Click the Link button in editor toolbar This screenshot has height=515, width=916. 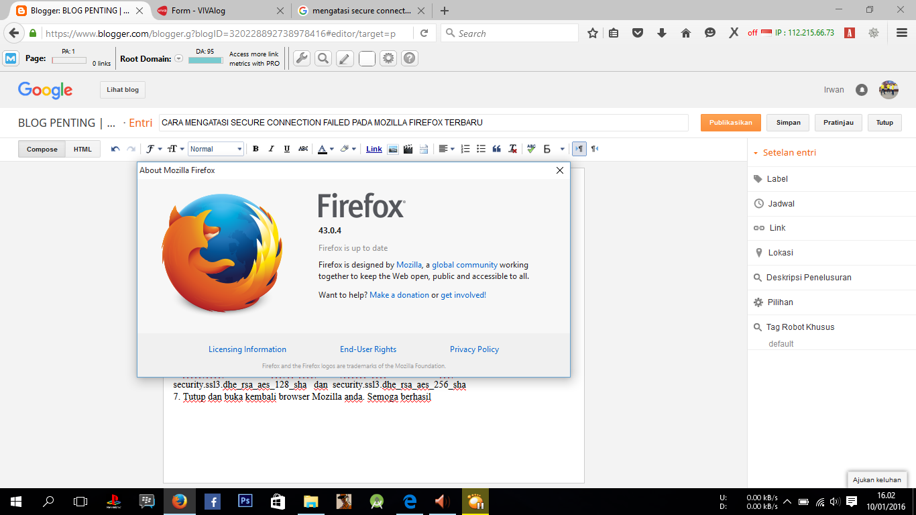click(x=374, y=149)
